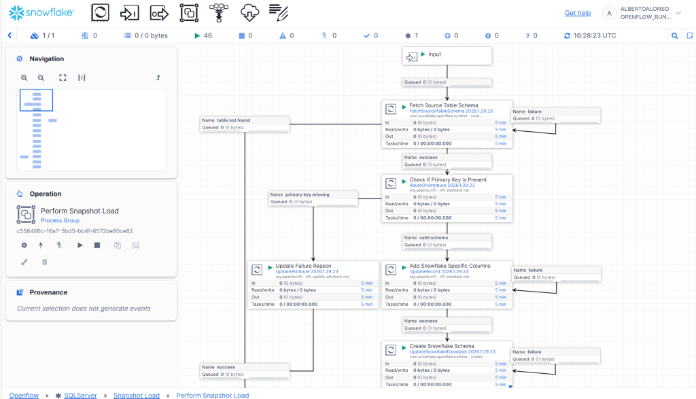Select the Input Port toolbar icon

coord(130,12)
